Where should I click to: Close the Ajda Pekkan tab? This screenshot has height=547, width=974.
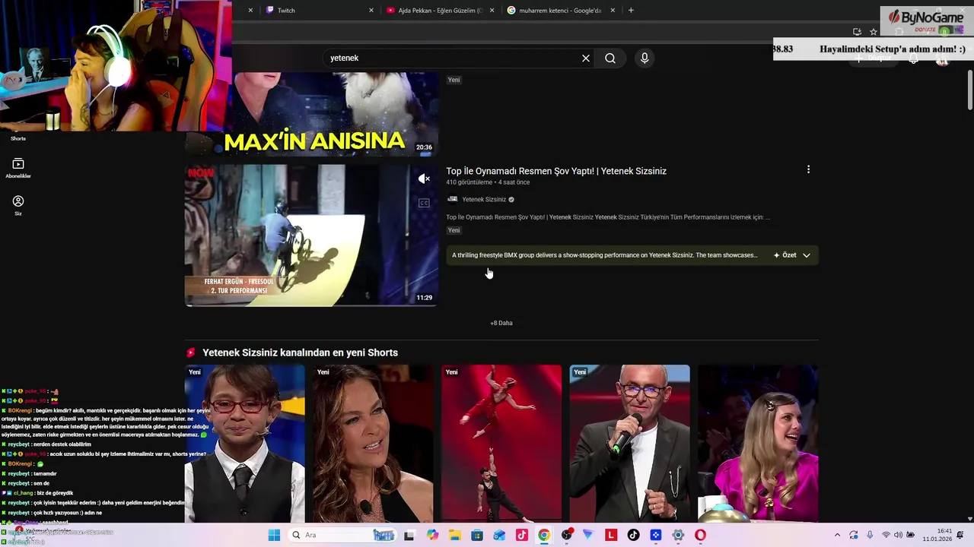point(492,11)
